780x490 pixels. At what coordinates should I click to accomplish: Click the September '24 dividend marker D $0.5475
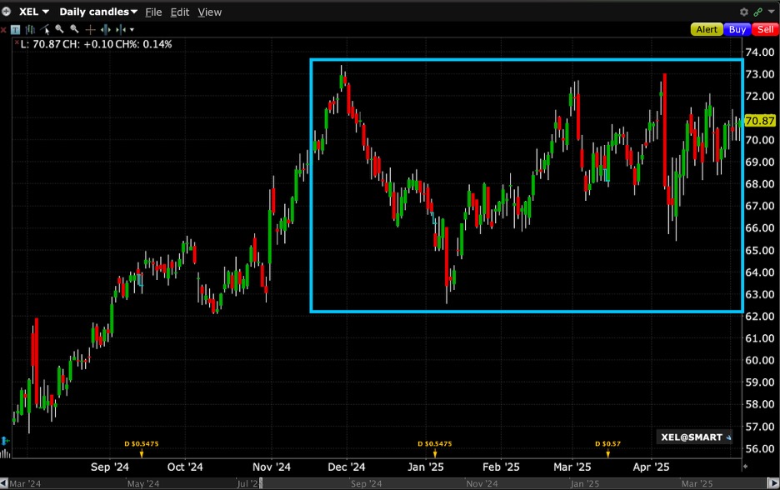coord(142,447)
